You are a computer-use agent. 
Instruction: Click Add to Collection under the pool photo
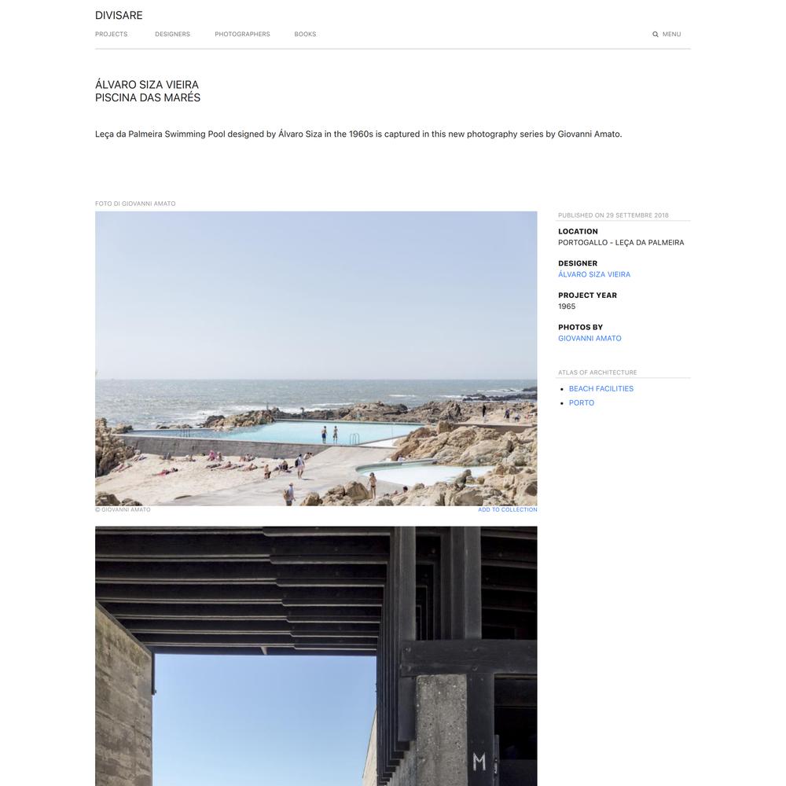(507, 509)
